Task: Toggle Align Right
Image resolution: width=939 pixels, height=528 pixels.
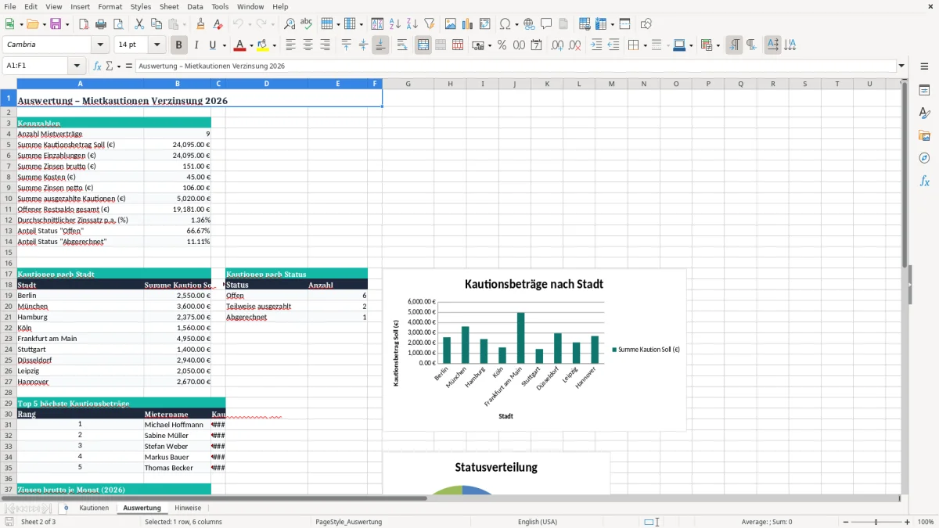Action: tap(325, 45)
